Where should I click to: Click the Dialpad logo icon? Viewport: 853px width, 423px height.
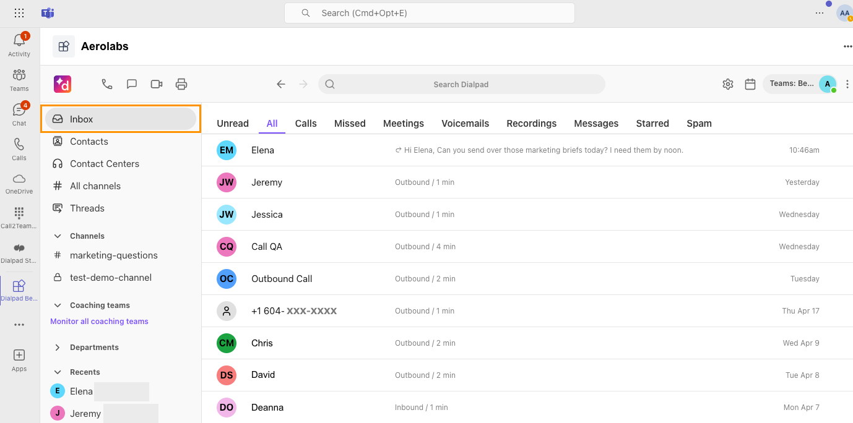(x=63, y=84)
